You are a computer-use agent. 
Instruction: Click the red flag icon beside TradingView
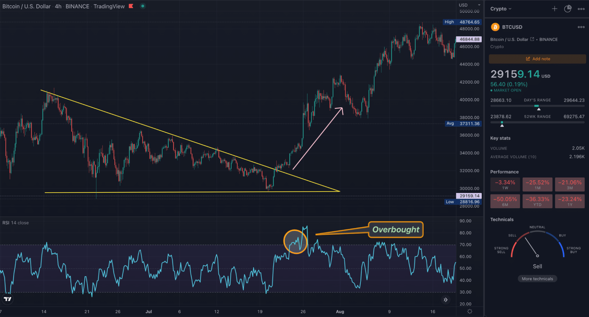(x=131, y=6)
